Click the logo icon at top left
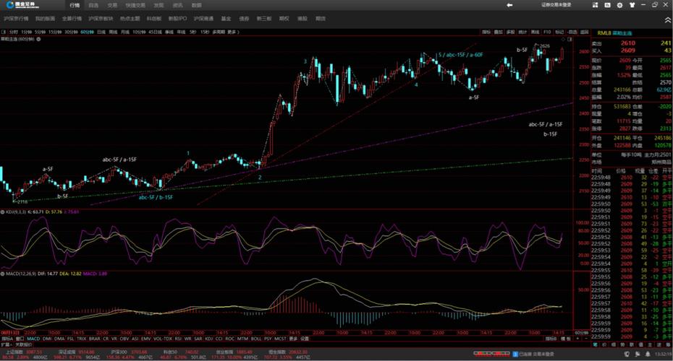This screenshot has width=673, height=361. (8, 5)
